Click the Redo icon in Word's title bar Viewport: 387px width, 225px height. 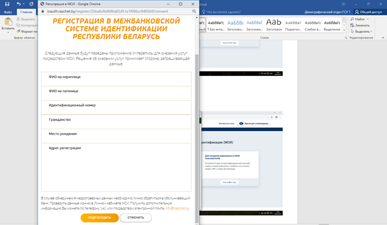point(31,4)
